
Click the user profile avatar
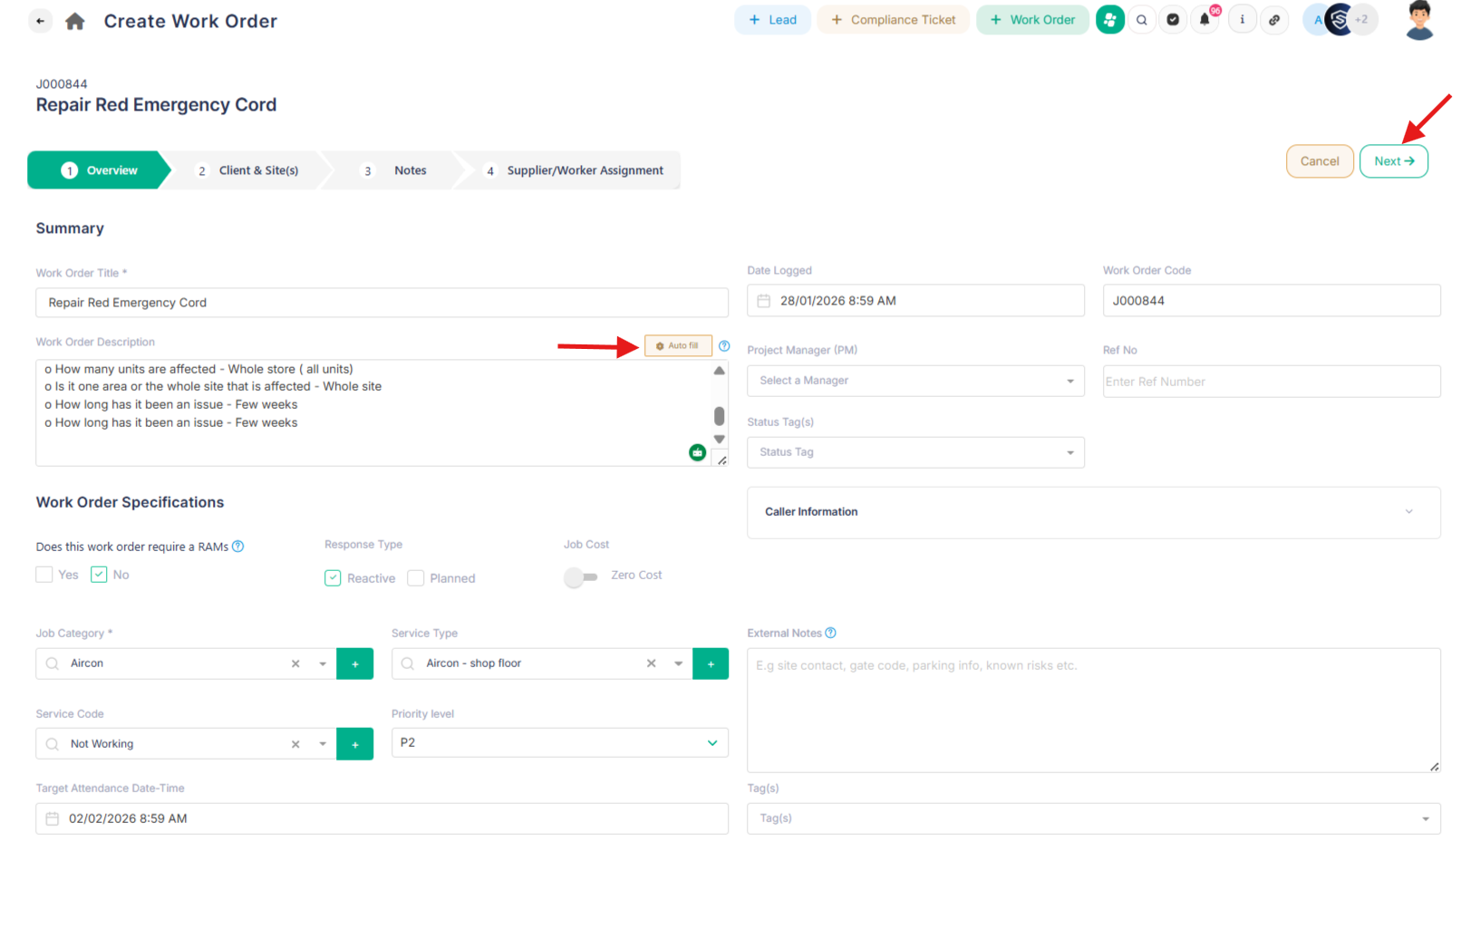click(1418, 20)
